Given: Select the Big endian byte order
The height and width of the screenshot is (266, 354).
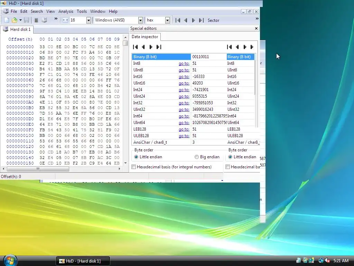Looking at the screenshot, I should point(207,157).
